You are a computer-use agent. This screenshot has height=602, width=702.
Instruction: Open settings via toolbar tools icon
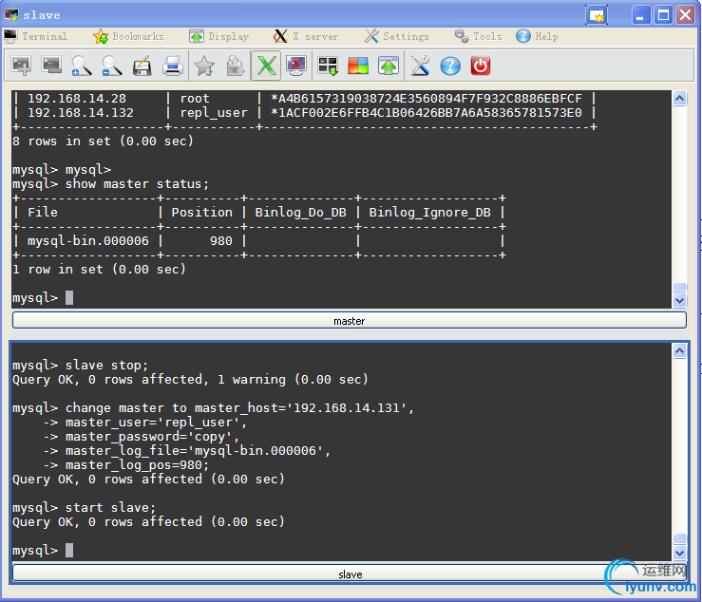420,66
